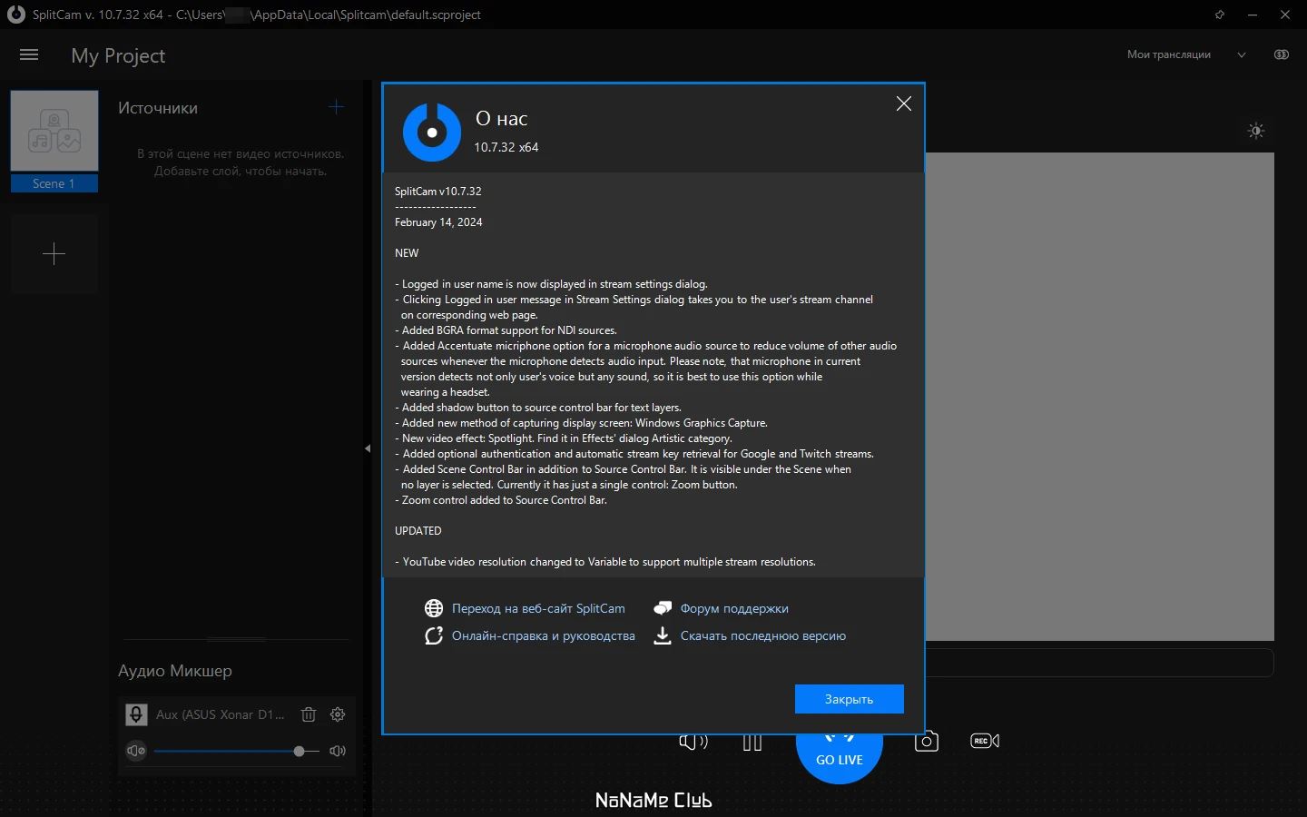
Task: Open the hamburger main menu
Action: [x=29, y=55]
